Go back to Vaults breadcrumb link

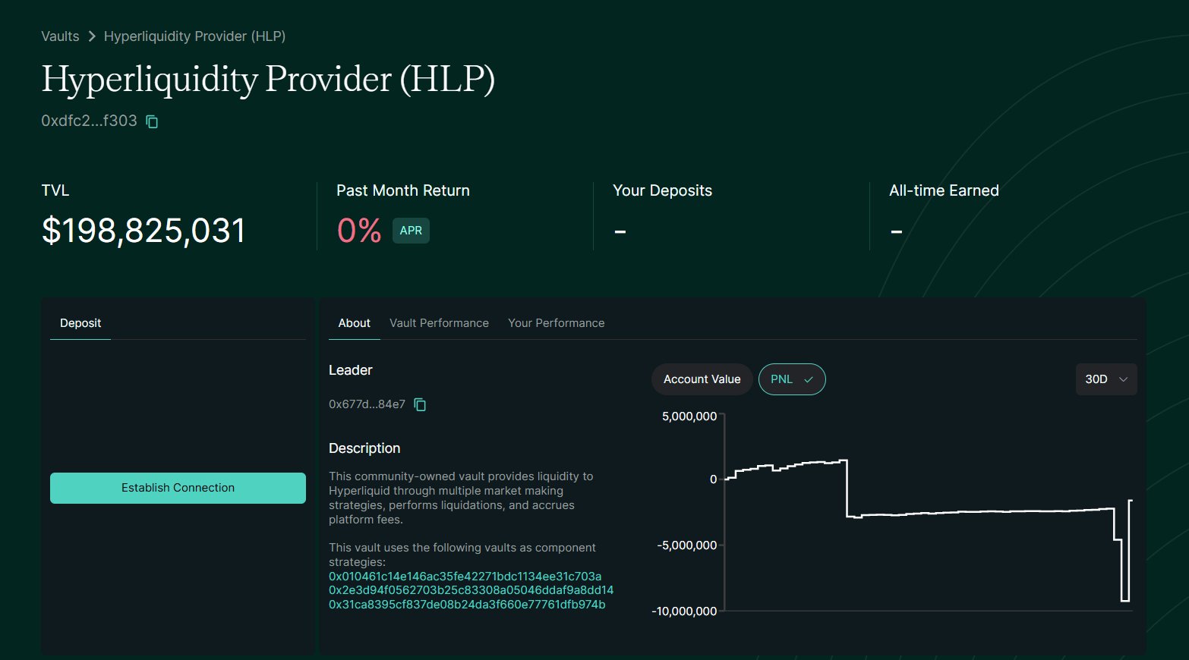tap(60, 36)
